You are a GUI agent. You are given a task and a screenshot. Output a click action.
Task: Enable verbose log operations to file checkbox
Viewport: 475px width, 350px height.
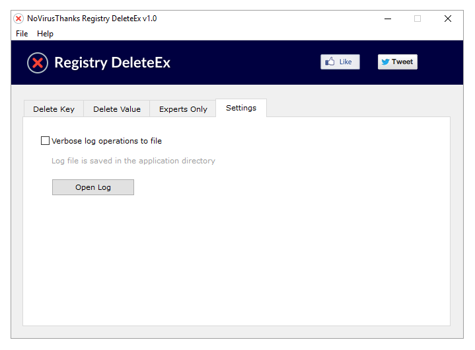point(45,141)
